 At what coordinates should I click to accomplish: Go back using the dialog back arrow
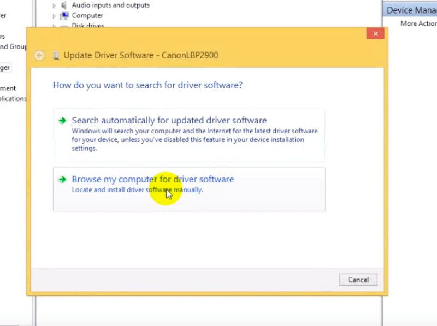click(39, 55)
